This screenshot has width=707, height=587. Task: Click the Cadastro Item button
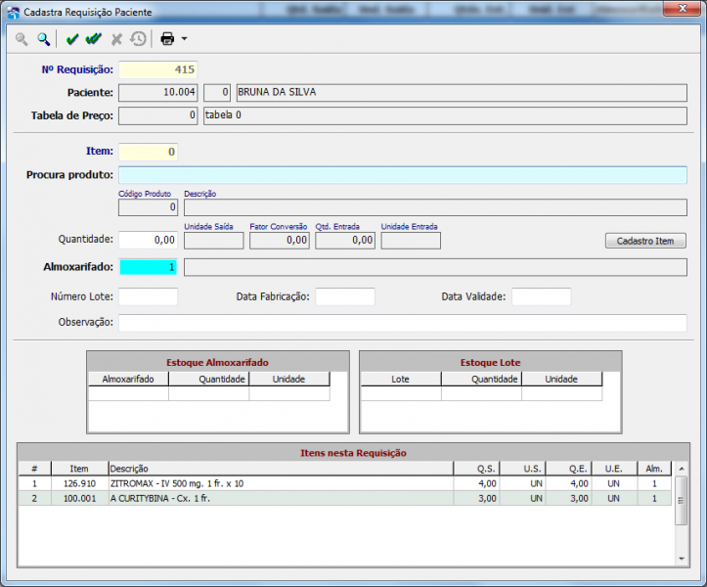click(645, 241)
